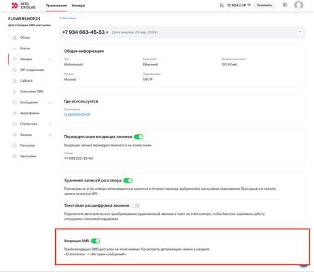The image size is (314, 272).
Task: Switch off the Входящие SMS toggle
Action: [95, 241]
